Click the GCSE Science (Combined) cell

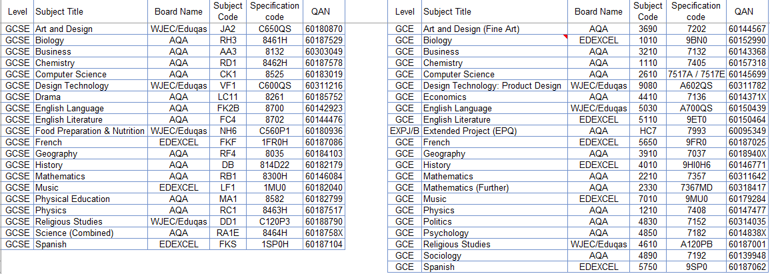coord(91,233)
